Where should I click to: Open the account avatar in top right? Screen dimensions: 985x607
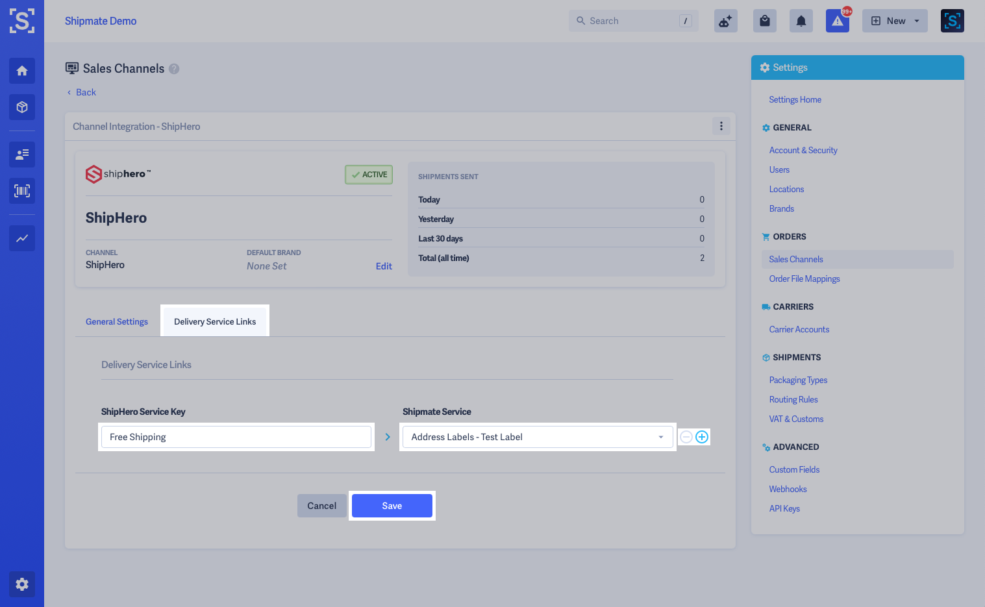tap(953, 21)
